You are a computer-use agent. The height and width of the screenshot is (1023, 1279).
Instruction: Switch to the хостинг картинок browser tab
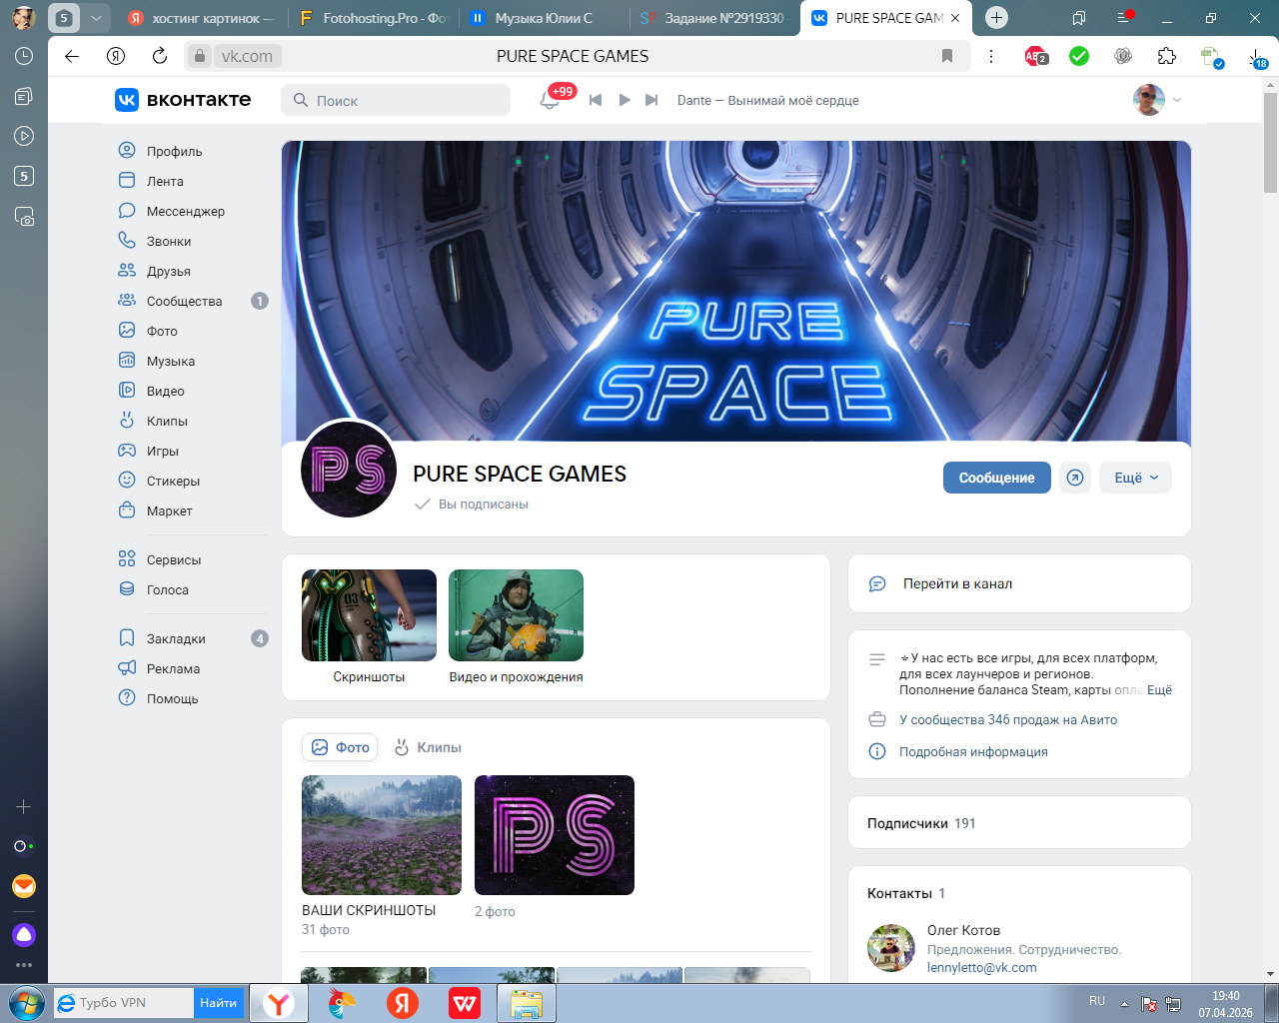201,18
